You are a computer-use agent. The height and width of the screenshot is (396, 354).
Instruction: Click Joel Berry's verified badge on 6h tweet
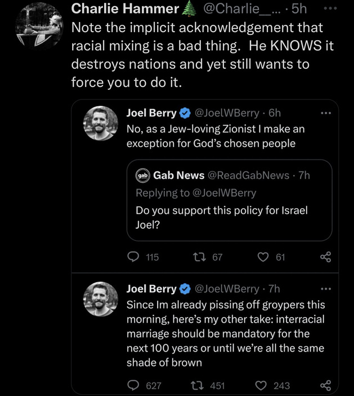coord(185,114)
